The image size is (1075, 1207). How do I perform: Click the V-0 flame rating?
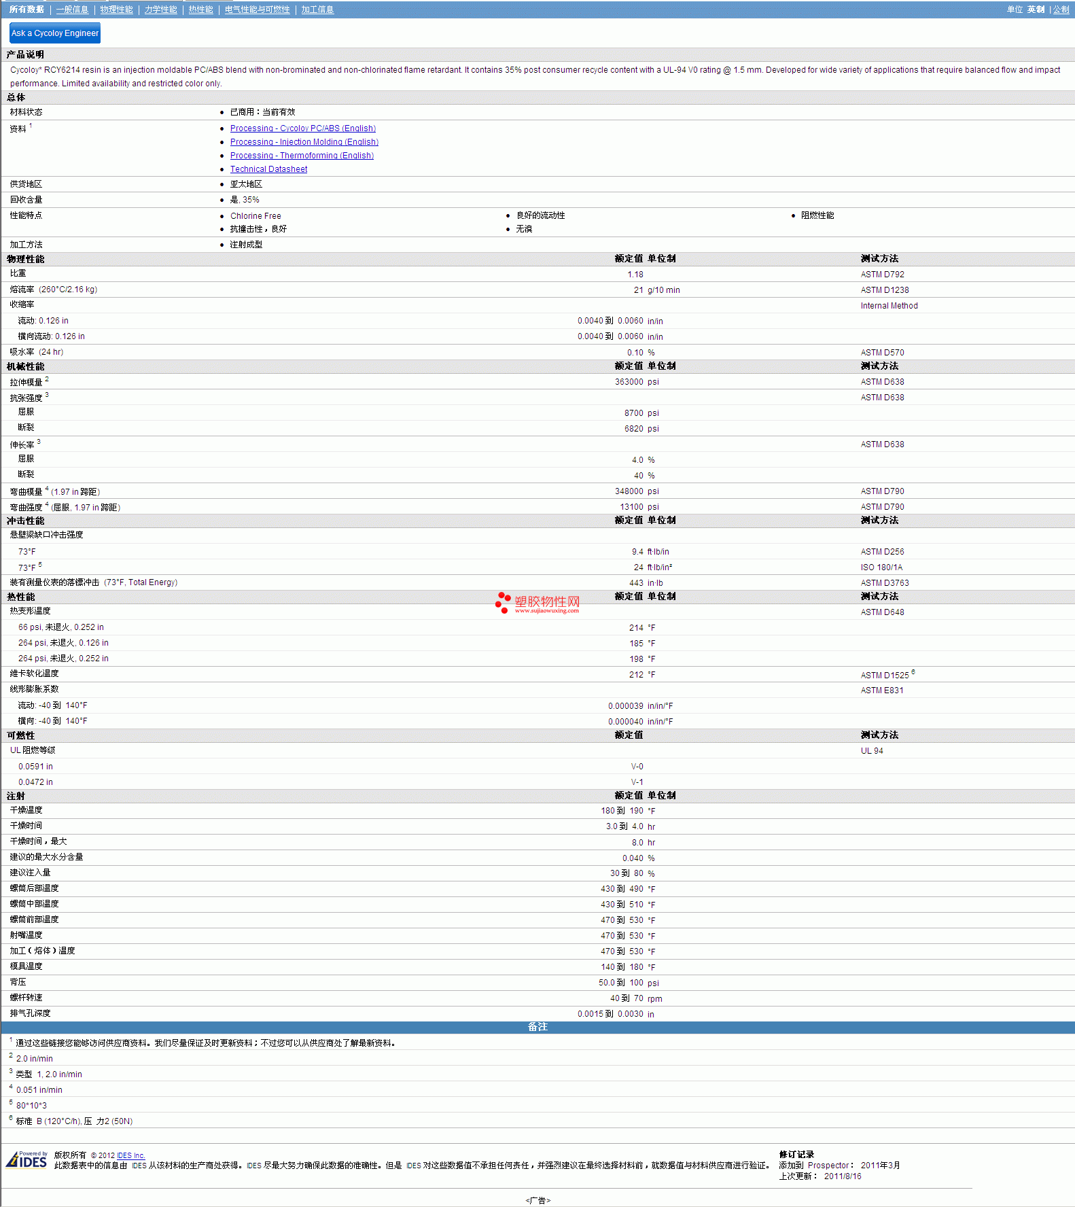[637, 767]
